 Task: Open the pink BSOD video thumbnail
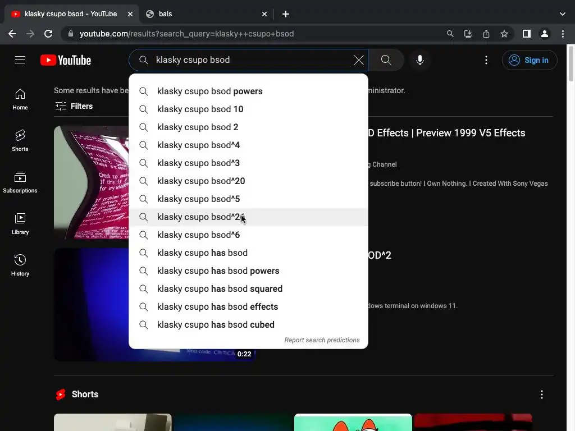tap(92, 182)
